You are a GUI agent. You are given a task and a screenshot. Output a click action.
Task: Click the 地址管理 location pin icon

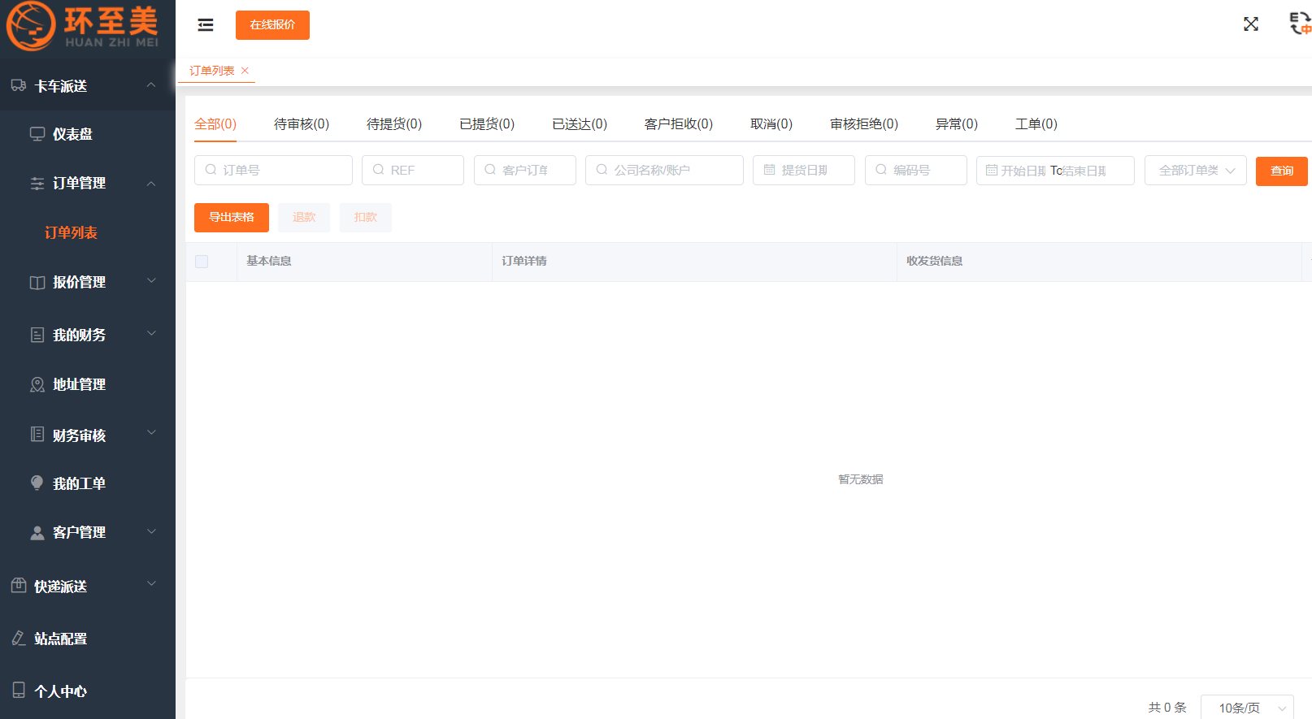tap(37, 384)
